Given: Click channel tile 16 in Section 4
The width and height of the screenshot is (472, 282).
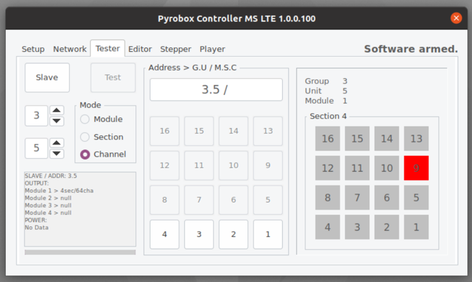Looking at the screenshot, I should (328, 138).
